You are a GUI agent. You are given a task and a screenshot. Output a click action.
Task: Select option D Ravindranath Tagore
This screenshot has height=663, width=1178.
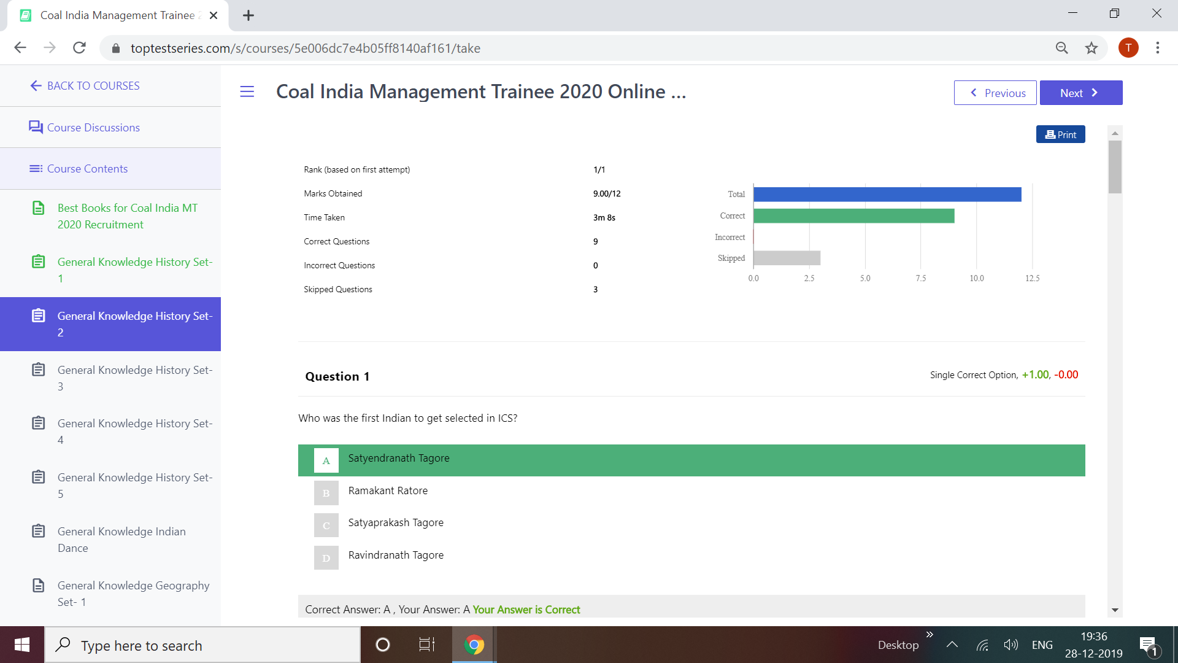coord(396,556)
